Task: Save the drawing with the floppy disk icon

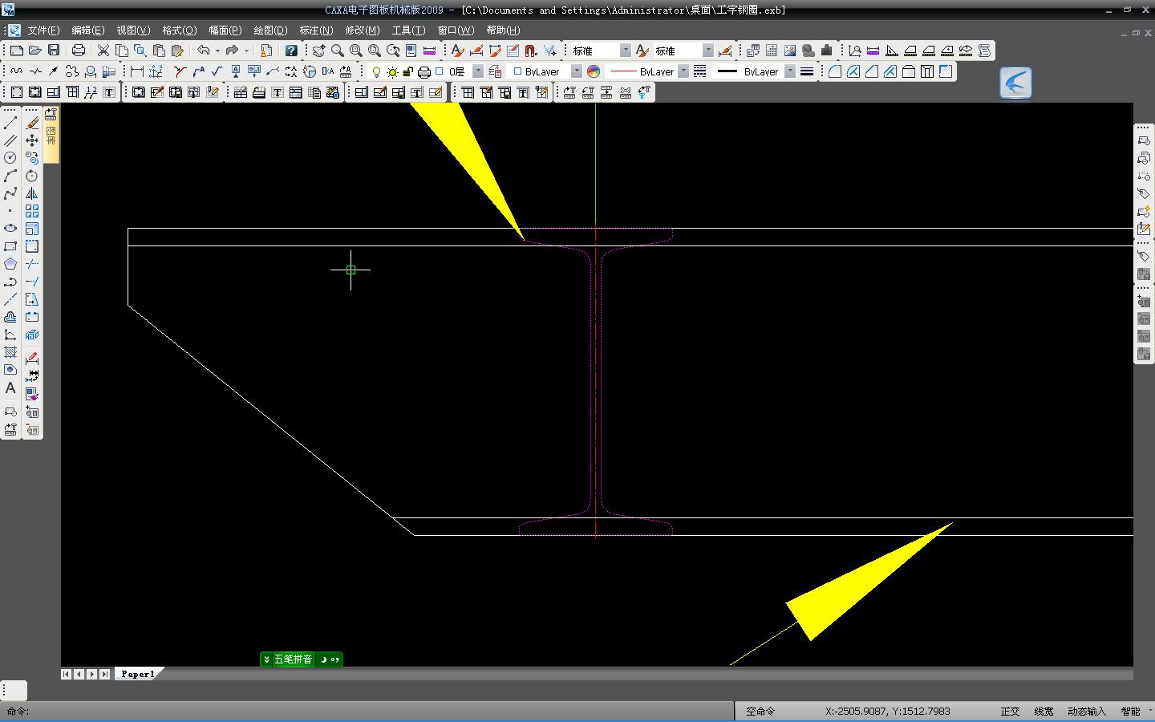Action: coord(53,51)
